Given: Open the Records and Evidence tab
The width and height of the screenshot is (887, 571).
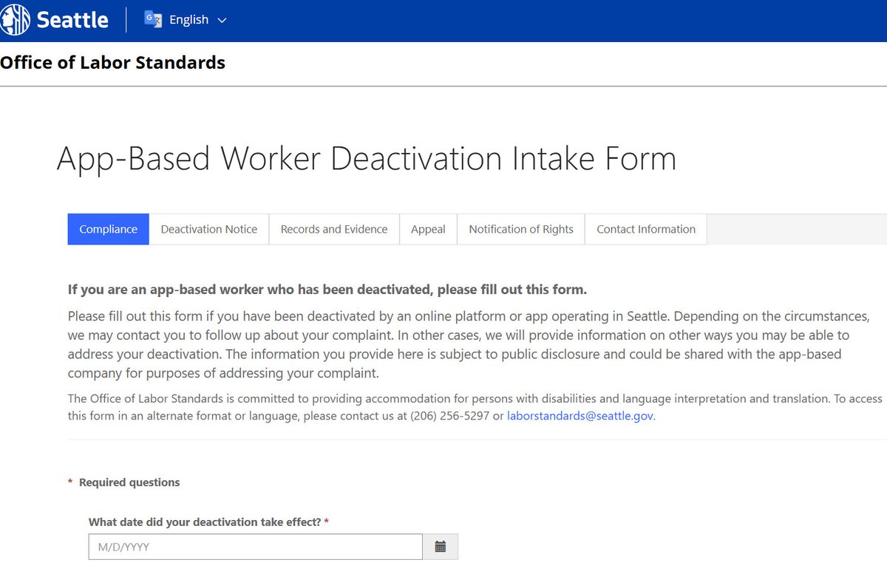Looking at the screenshot, I should tap(334, 229).
